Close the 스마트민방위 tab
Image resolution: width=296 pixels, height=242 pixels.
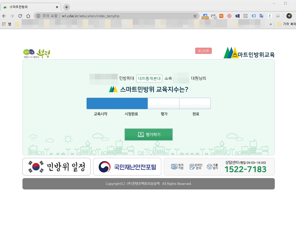[57, 7]
